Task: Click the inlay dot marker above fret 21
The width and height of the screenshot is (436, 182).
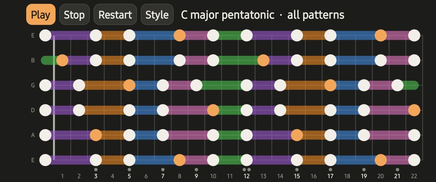Action: (x=397, y=169)
